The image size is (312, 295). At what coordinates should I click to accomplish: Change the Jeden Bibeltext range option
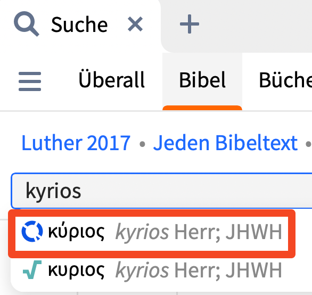[x=225, y=143]
